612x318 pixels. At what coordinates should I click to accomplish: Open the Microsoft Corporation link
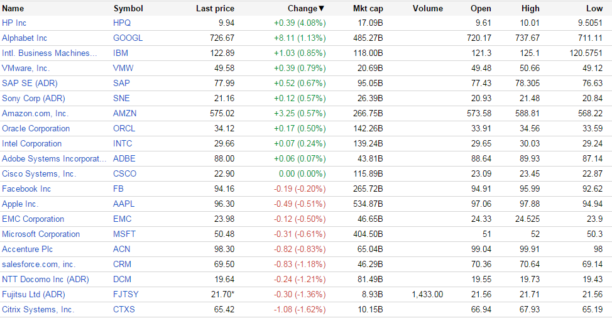coord(41,234)
